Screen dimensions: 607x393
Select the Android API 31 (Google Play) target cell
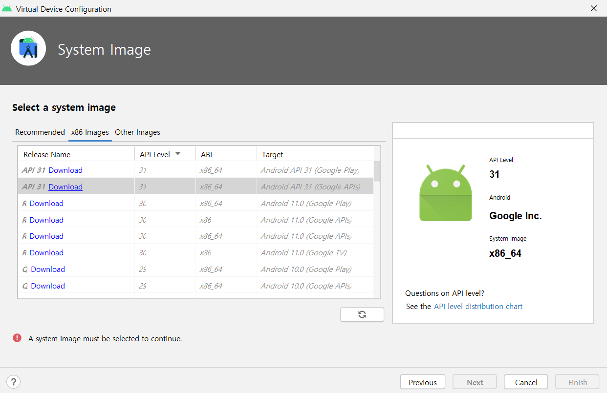click(x=315, y=170)
